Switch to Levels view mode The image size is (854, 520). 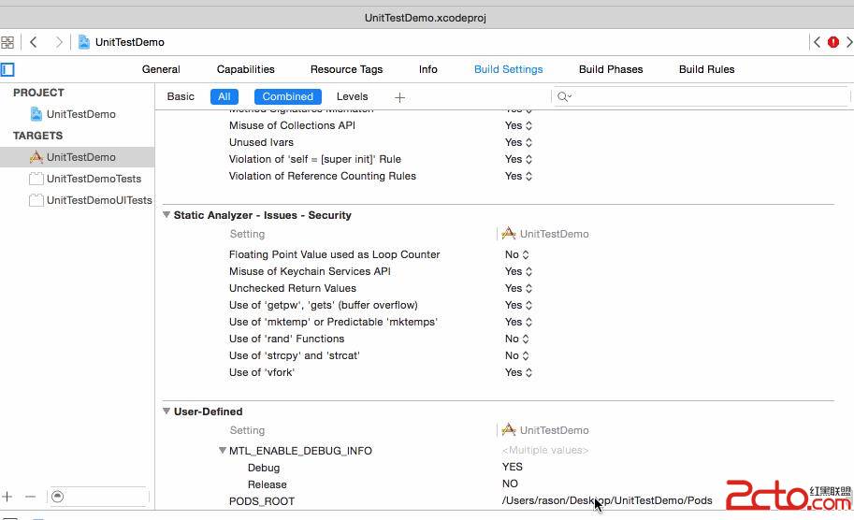coord(352,96)
